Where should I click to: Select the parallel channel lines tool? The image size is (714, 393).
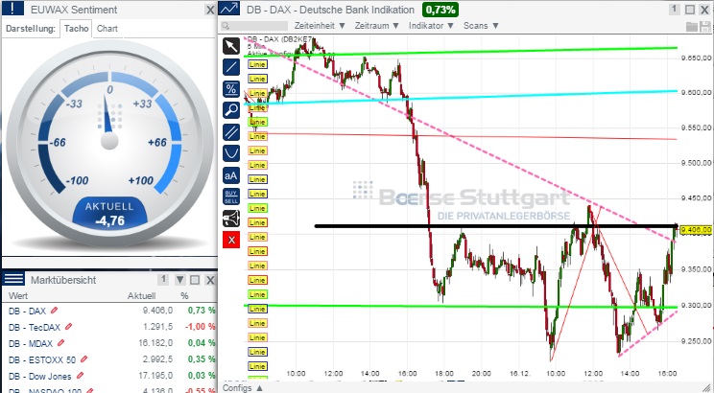click(231, 132)
